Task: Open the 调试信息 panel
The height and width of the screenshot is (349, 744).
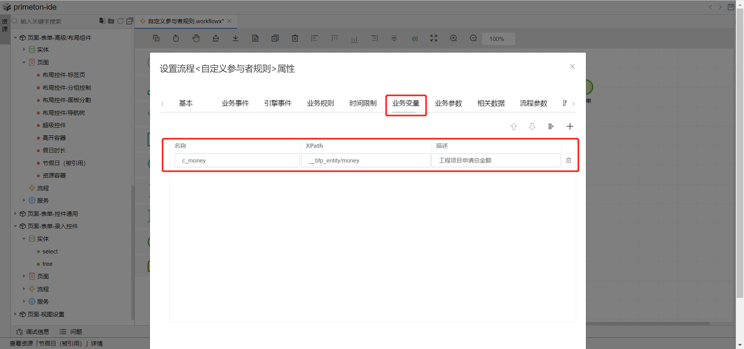Action: [33, 332]
